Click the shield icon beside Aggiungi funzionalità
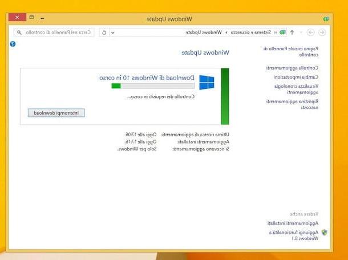The width and height of the screenshot is (348, 260). (x=324, y=233)
